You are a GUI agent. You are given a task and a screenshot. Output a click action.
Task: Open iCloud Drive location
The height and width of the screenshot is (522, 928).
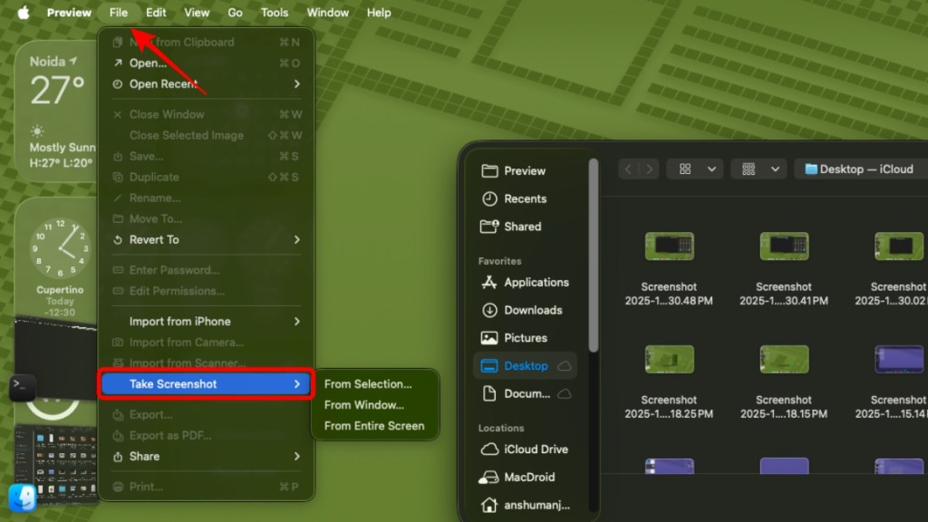click(x=536, y=449)
